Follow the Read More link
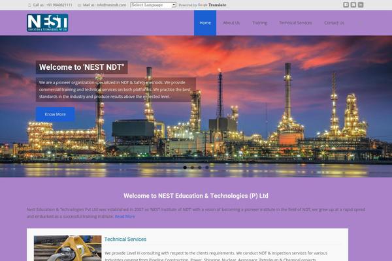Screen dimensions: 392x261 click(125, 217)
